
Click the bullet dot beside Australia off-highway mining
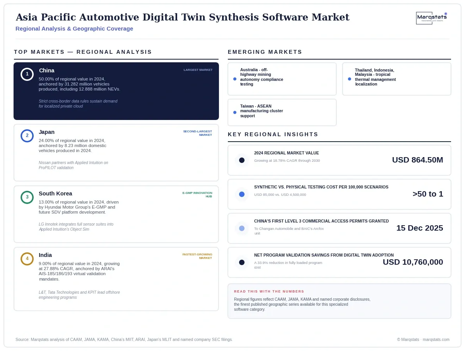(x=235, y=79)
